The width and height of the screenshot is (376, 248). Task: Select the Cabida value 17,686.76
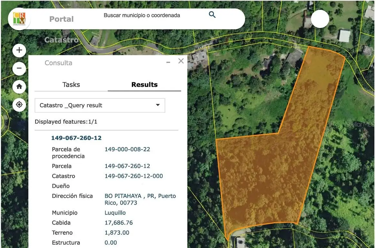119,223
